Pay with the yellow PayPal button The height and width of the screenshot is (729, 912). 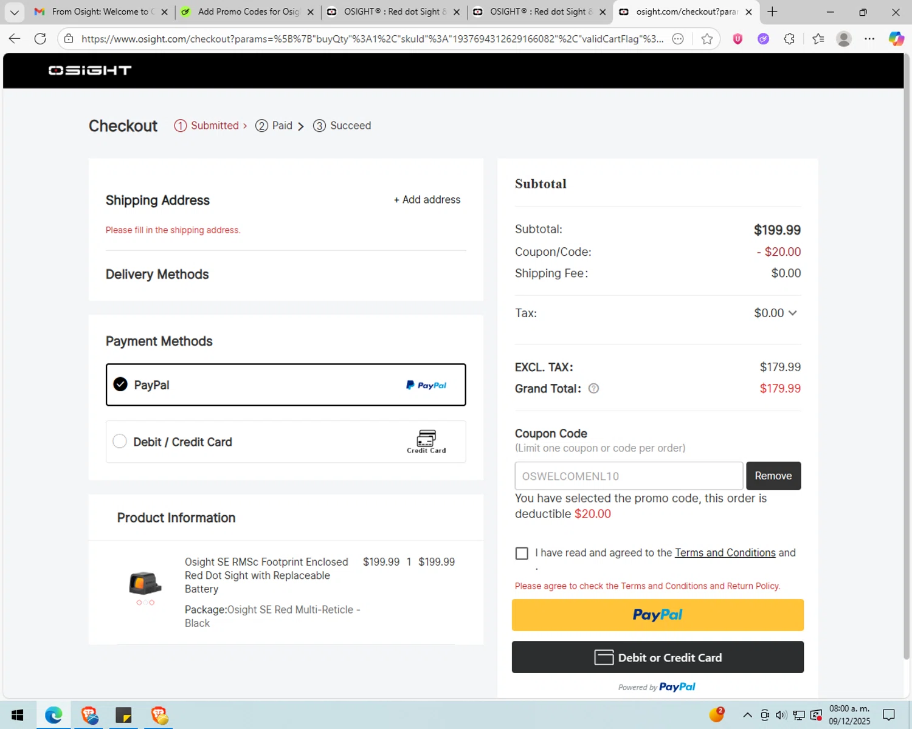(x=657, y=615)
